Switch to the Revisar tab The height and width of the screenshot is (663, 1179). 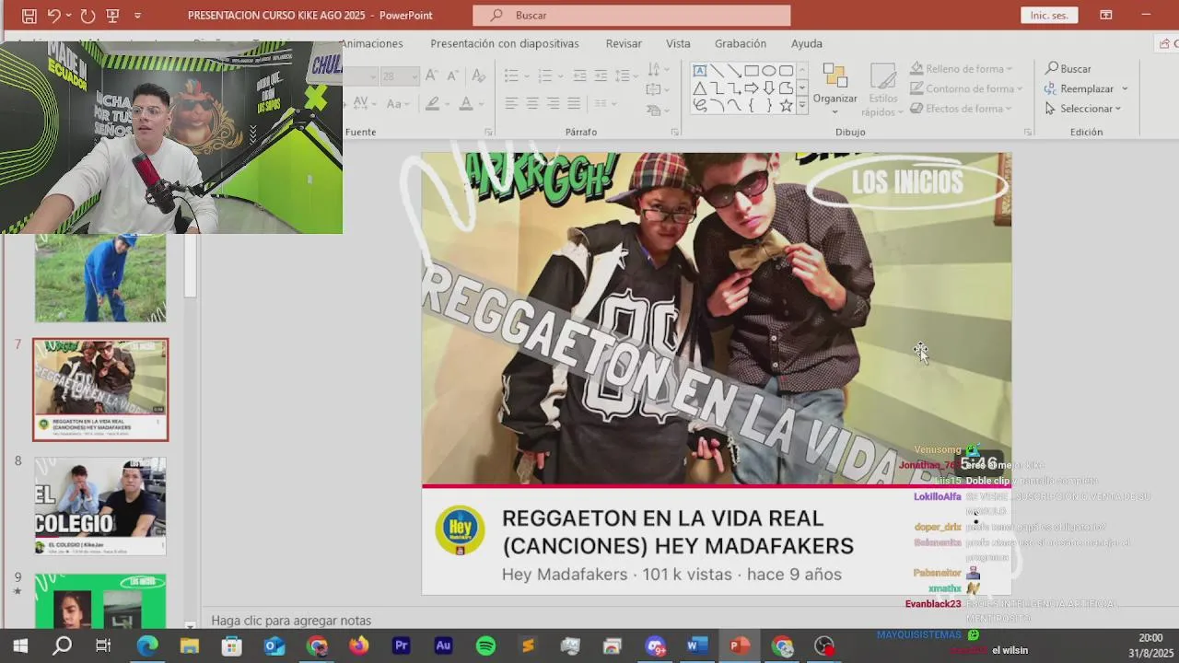[x=624, y=43]
